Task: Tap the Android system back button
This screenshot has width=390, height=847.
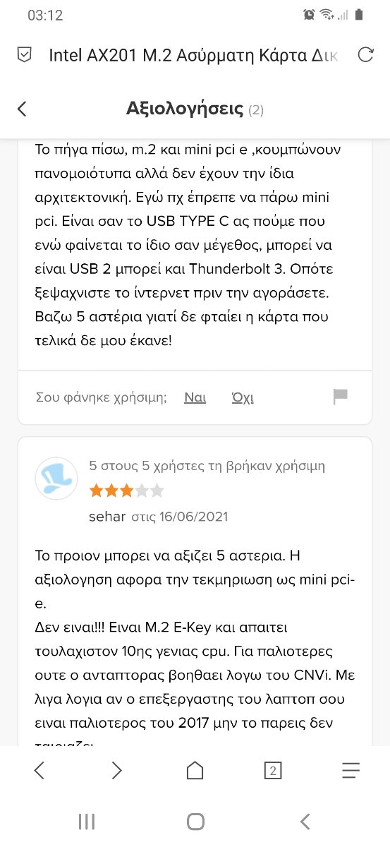Action: pos(305,821)
